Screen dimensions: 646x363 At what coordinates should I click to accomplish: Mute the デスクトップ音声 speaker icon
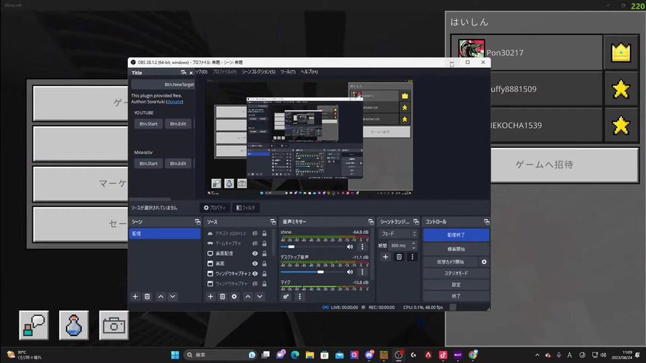350,272
